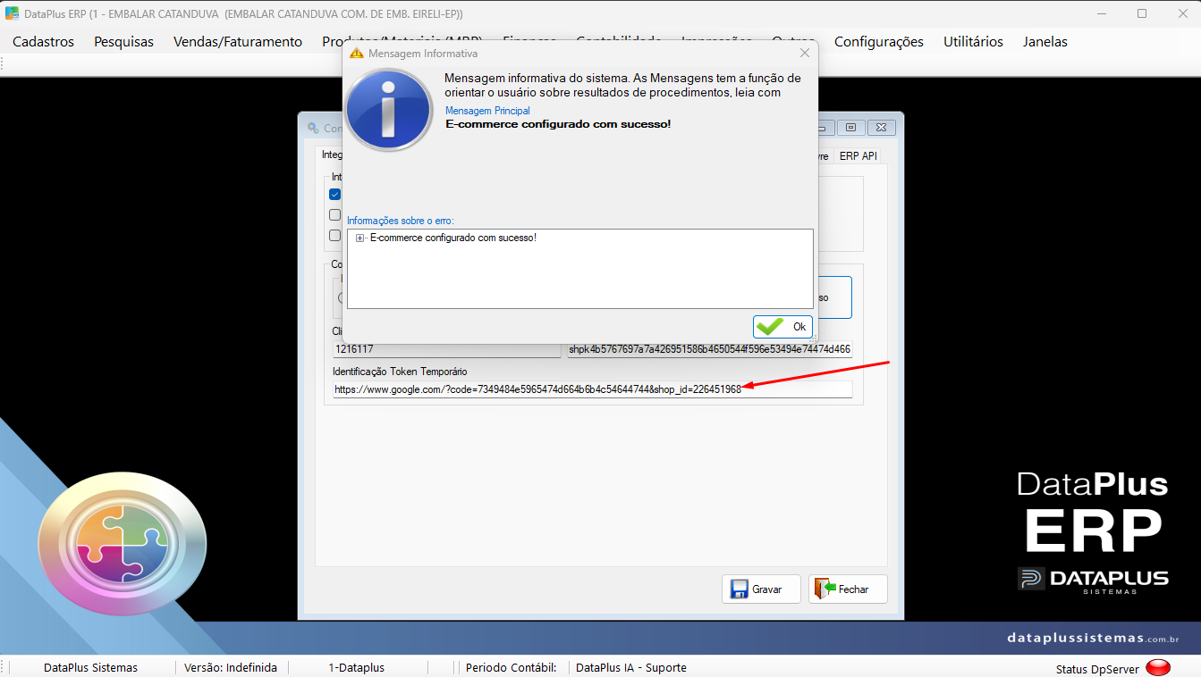Click the gear icon of the configuration window
This screenshot has height=677, width=1201.
coord(312,129)
